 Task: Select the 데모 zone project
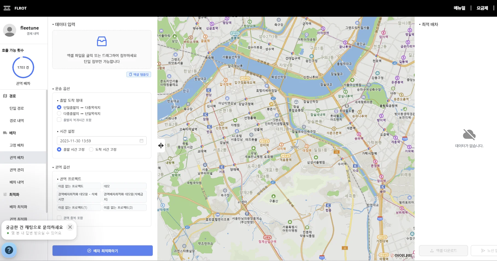[x=125, y=186]
